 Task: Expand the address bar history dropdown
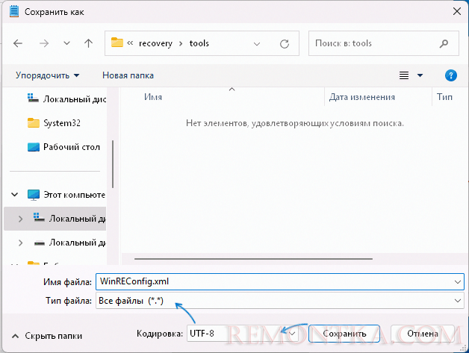pyautogui.click(x=257, y=44)
